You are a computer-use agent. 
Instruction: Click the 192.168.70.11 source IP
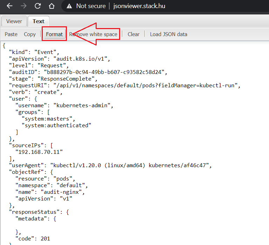pyautogui.click(x=41, y=152)
